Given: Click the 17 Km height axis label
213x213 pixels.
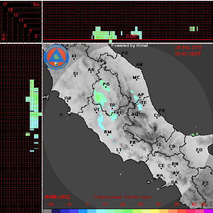Looking at the screenshot, I should coord(5,4).
